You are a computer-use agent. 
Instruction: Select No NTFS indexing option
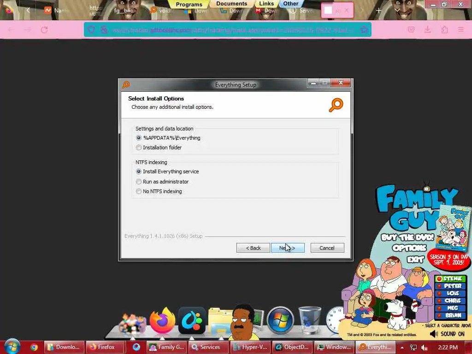coord(138,191)
